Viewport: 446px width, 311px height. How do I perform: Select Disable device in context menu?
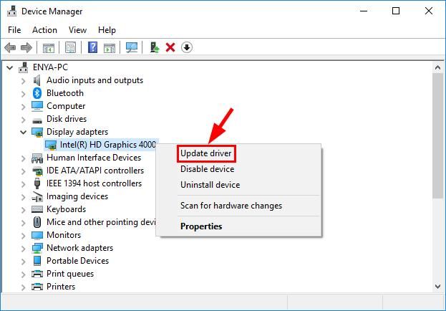(207, 169)
